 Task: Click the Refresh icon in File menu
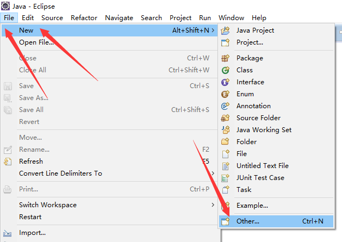coord(8,162)
